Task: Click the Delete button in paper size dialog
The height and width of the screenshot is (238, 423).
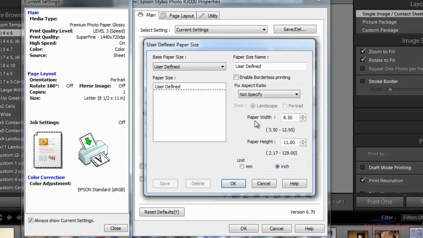Action: pos(198,183)
